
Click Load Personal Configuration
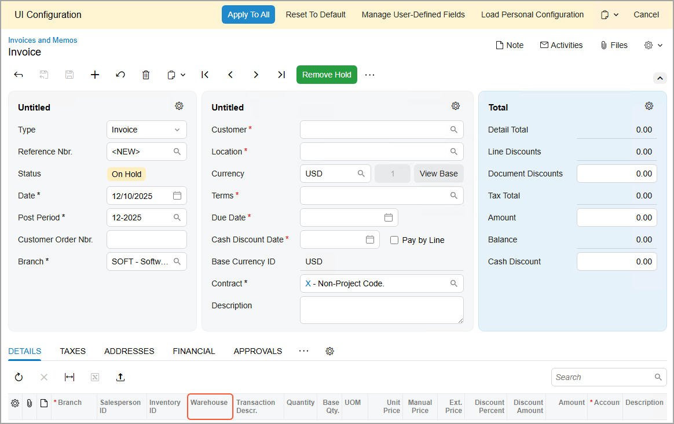(x=532, y=14)
